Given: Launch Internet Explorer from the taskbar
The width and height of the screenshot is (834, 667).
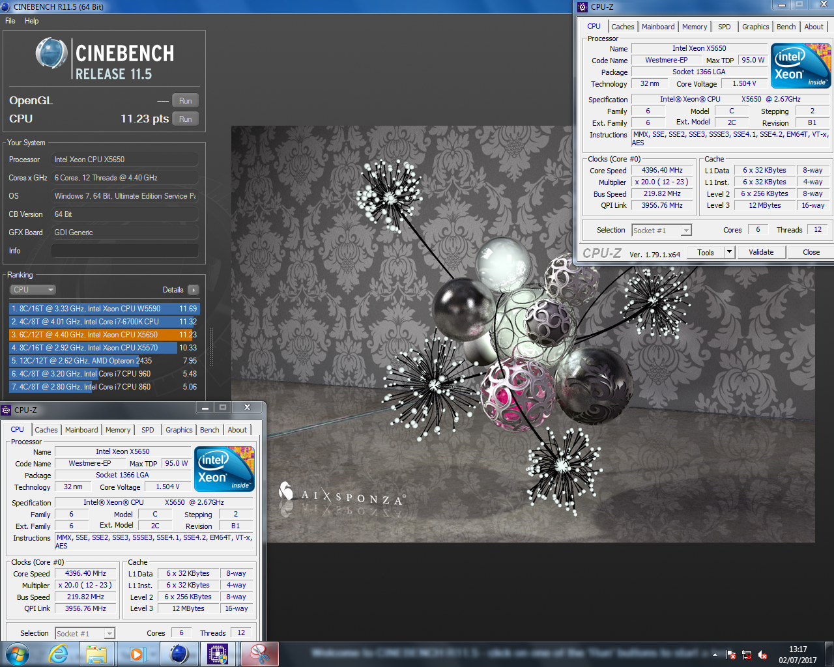Looking at the screenshot, I should coord(59,653).
